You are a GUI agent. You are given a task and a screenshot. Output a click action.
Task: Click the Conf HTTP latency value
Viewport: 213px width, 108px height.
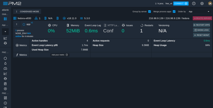click(108, 31)
